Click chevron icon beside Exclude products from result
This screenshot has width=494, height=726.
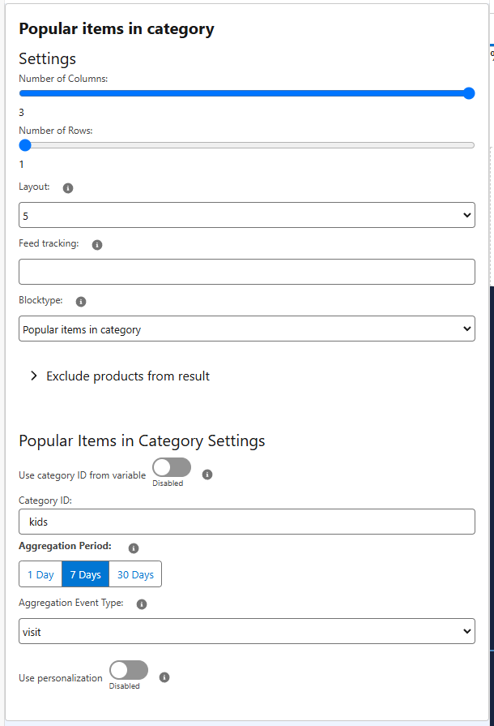pos(33,376)
